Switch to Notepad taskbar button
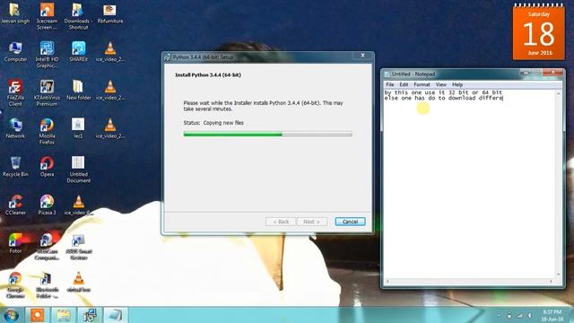Image resolution: width=574 pixels, height=323 pixels. coord(116,315)
